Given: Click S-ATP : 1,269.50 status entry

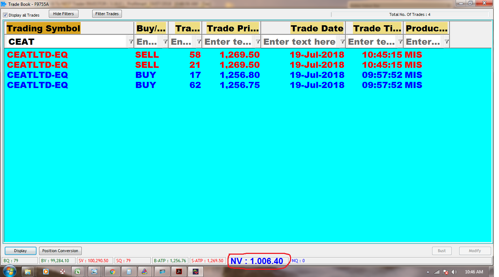Looking at the screenshot, I should pyautogui.click(x=208, y=261).
